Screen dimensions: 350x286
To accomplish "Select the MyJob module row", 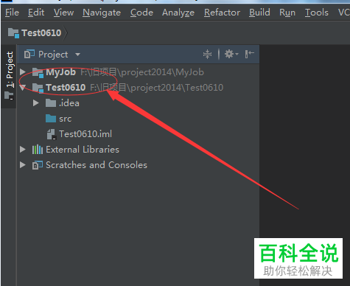I will 138,72.
